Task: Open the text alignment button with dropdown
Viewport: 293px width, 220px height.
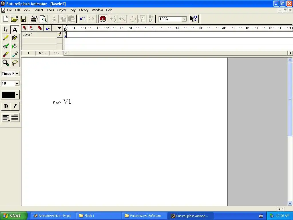Action: (x=6, y=118)
